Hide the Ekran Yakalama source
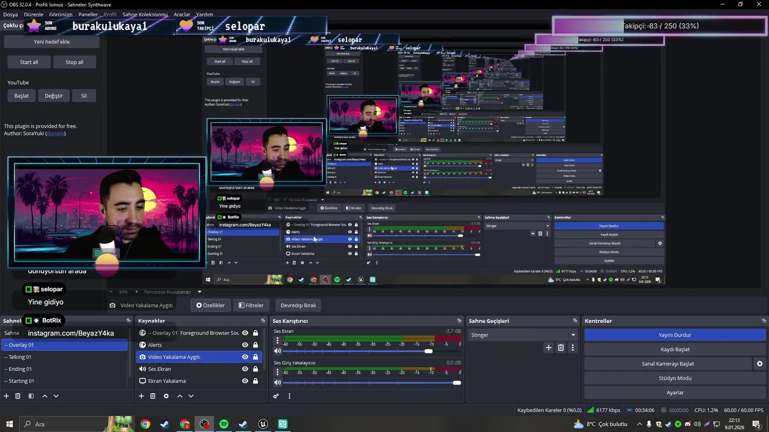Viewport: 769px width, 432px height. coord(245,381)
